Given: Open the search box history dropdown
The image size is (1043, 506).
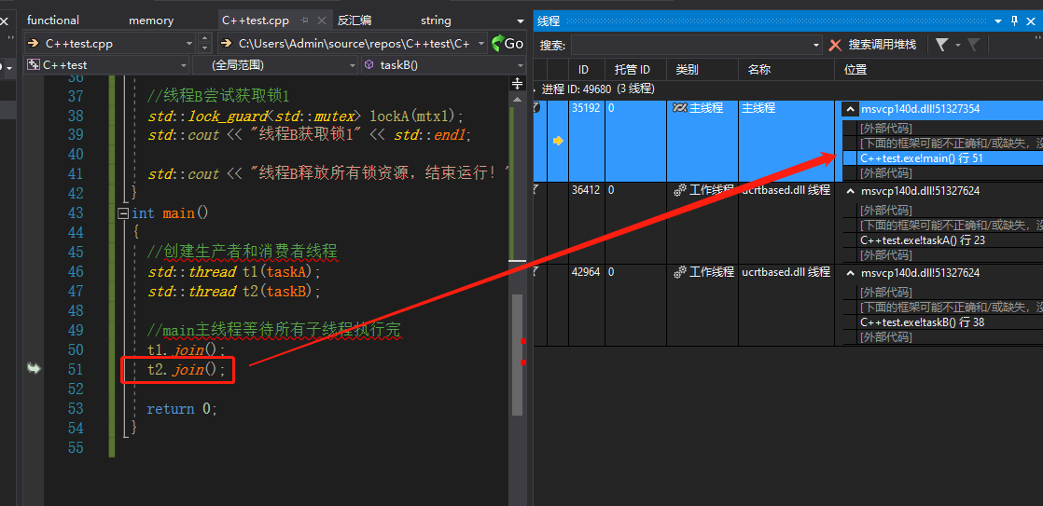Looking at the screenshot, I should (x=817, y=45).
